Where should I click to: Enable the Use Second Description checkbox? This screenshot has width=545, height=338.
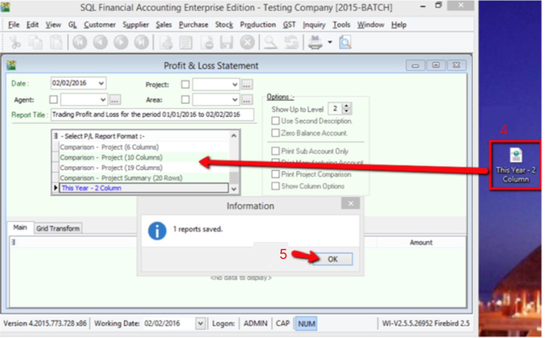[275, 121]
